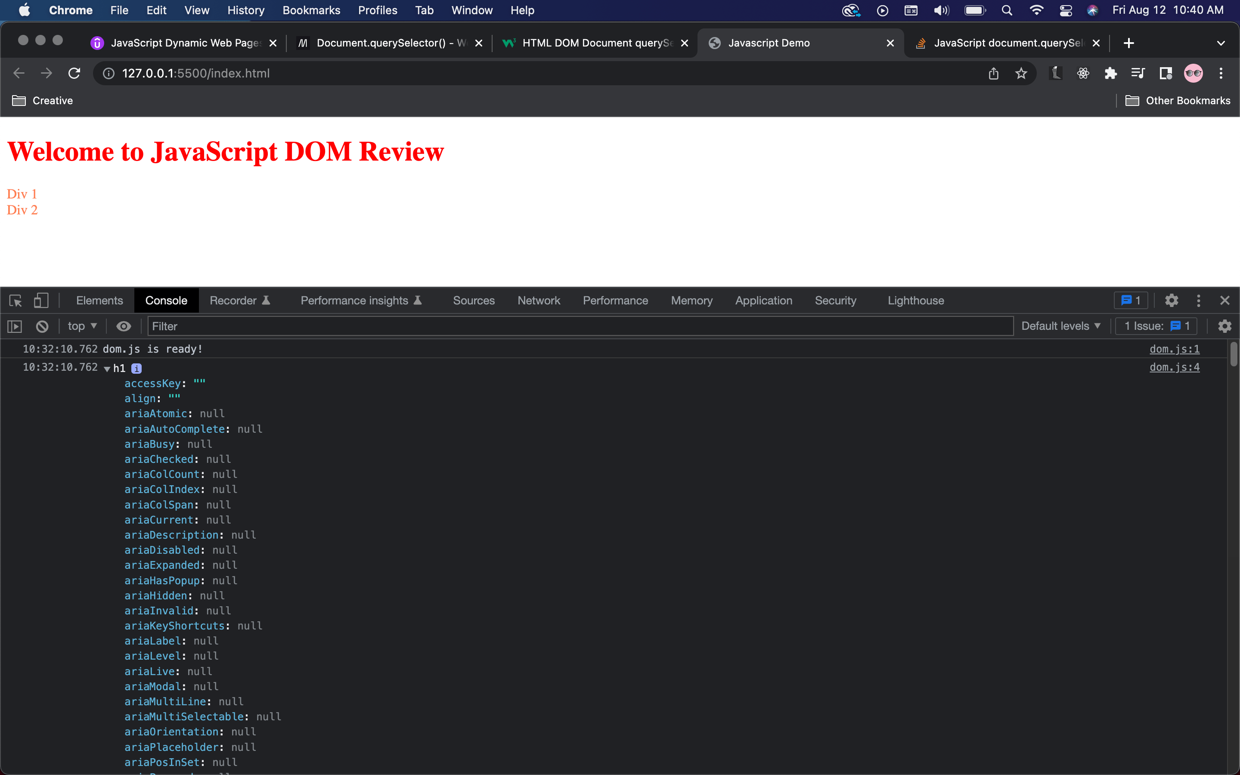1240x775 pixels.
Task: Clear the console output
Action: click(41, 326)
